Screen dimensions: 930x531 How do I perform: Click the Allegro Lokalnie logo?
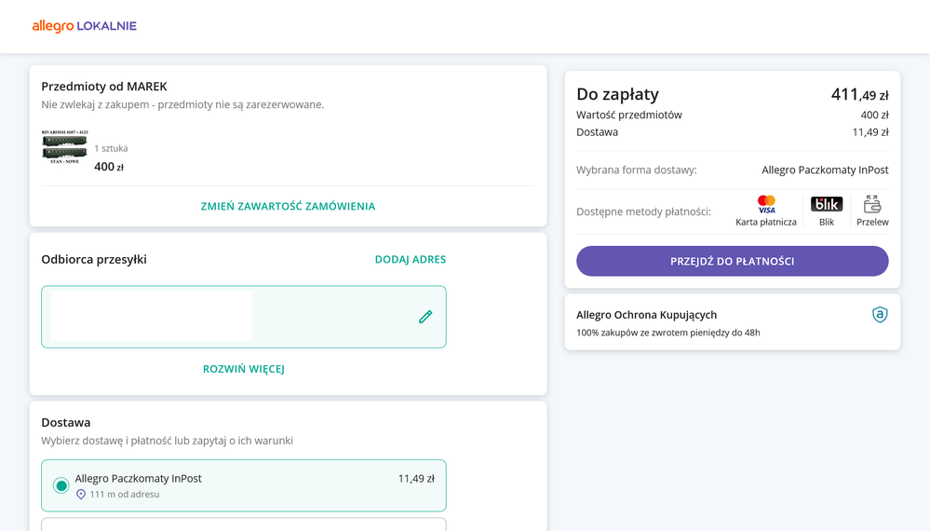coord(84,26)
